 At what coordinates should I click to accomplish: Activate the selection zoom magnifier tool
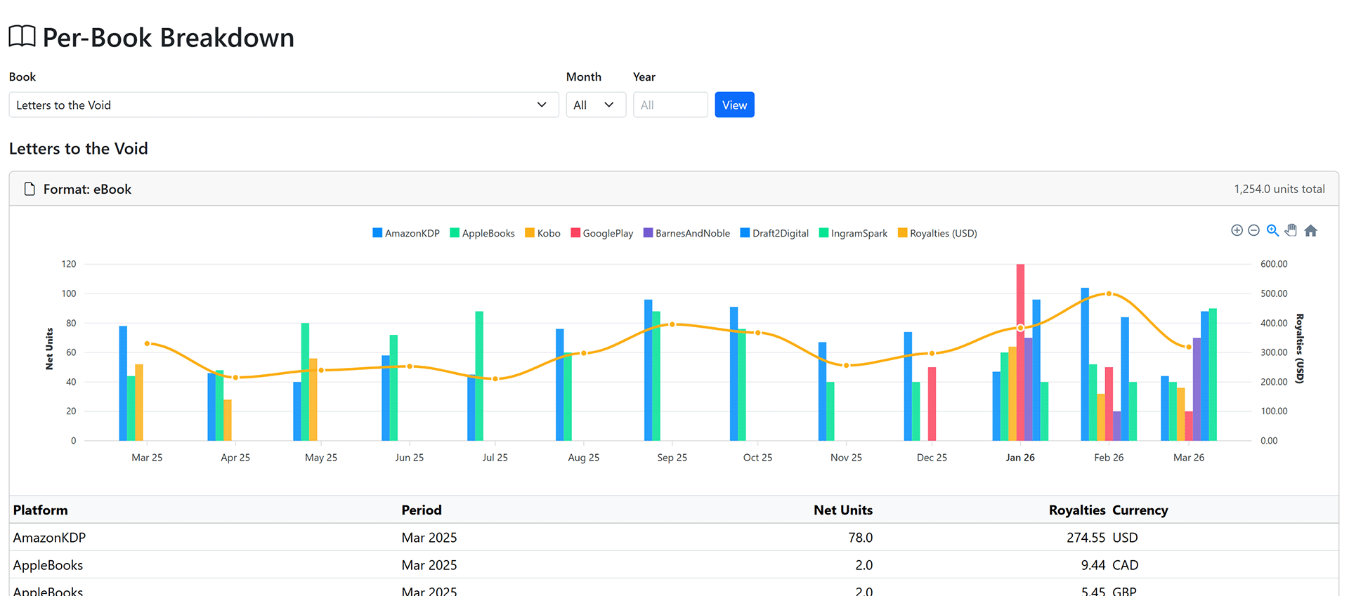pos(1272,230)
